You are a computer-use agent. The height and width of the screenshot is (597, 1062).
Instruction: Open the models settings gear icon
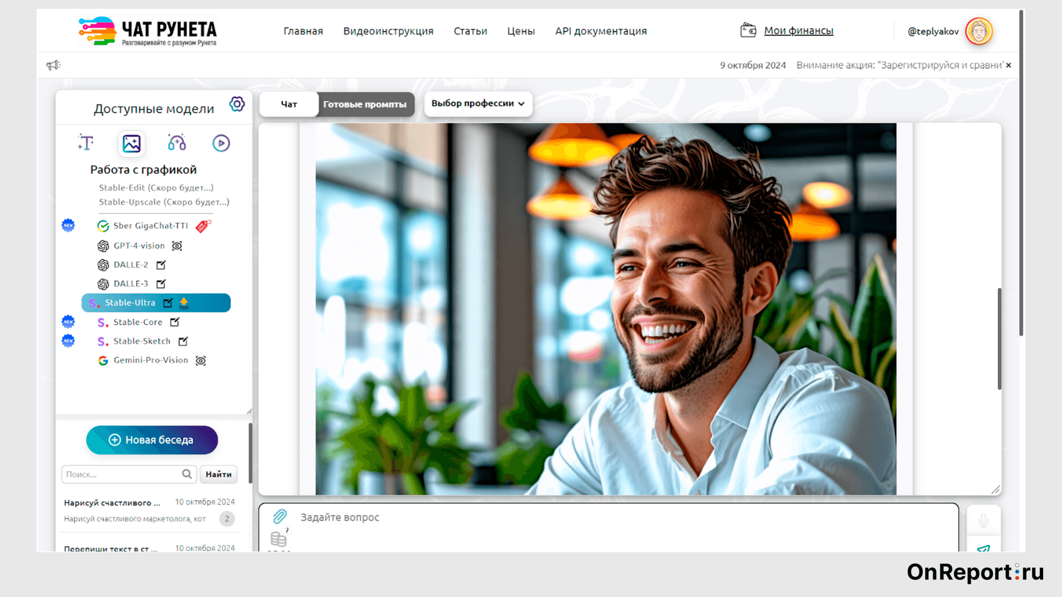237,104
